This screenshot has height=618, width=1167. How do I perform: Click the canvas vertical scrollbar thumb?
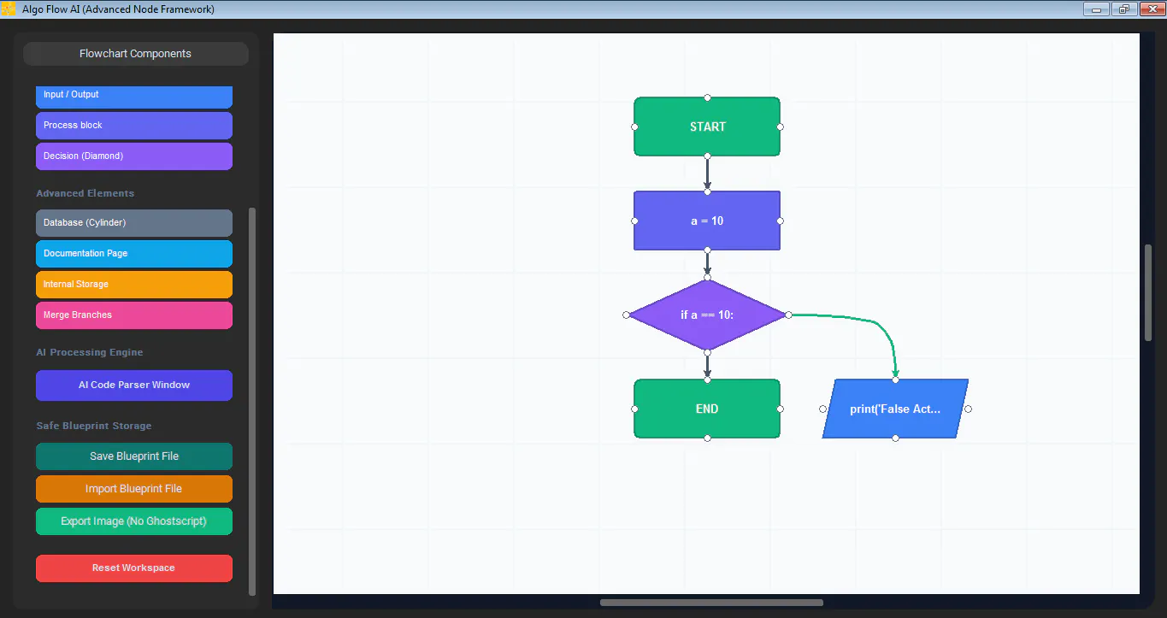pos(1148,293)
